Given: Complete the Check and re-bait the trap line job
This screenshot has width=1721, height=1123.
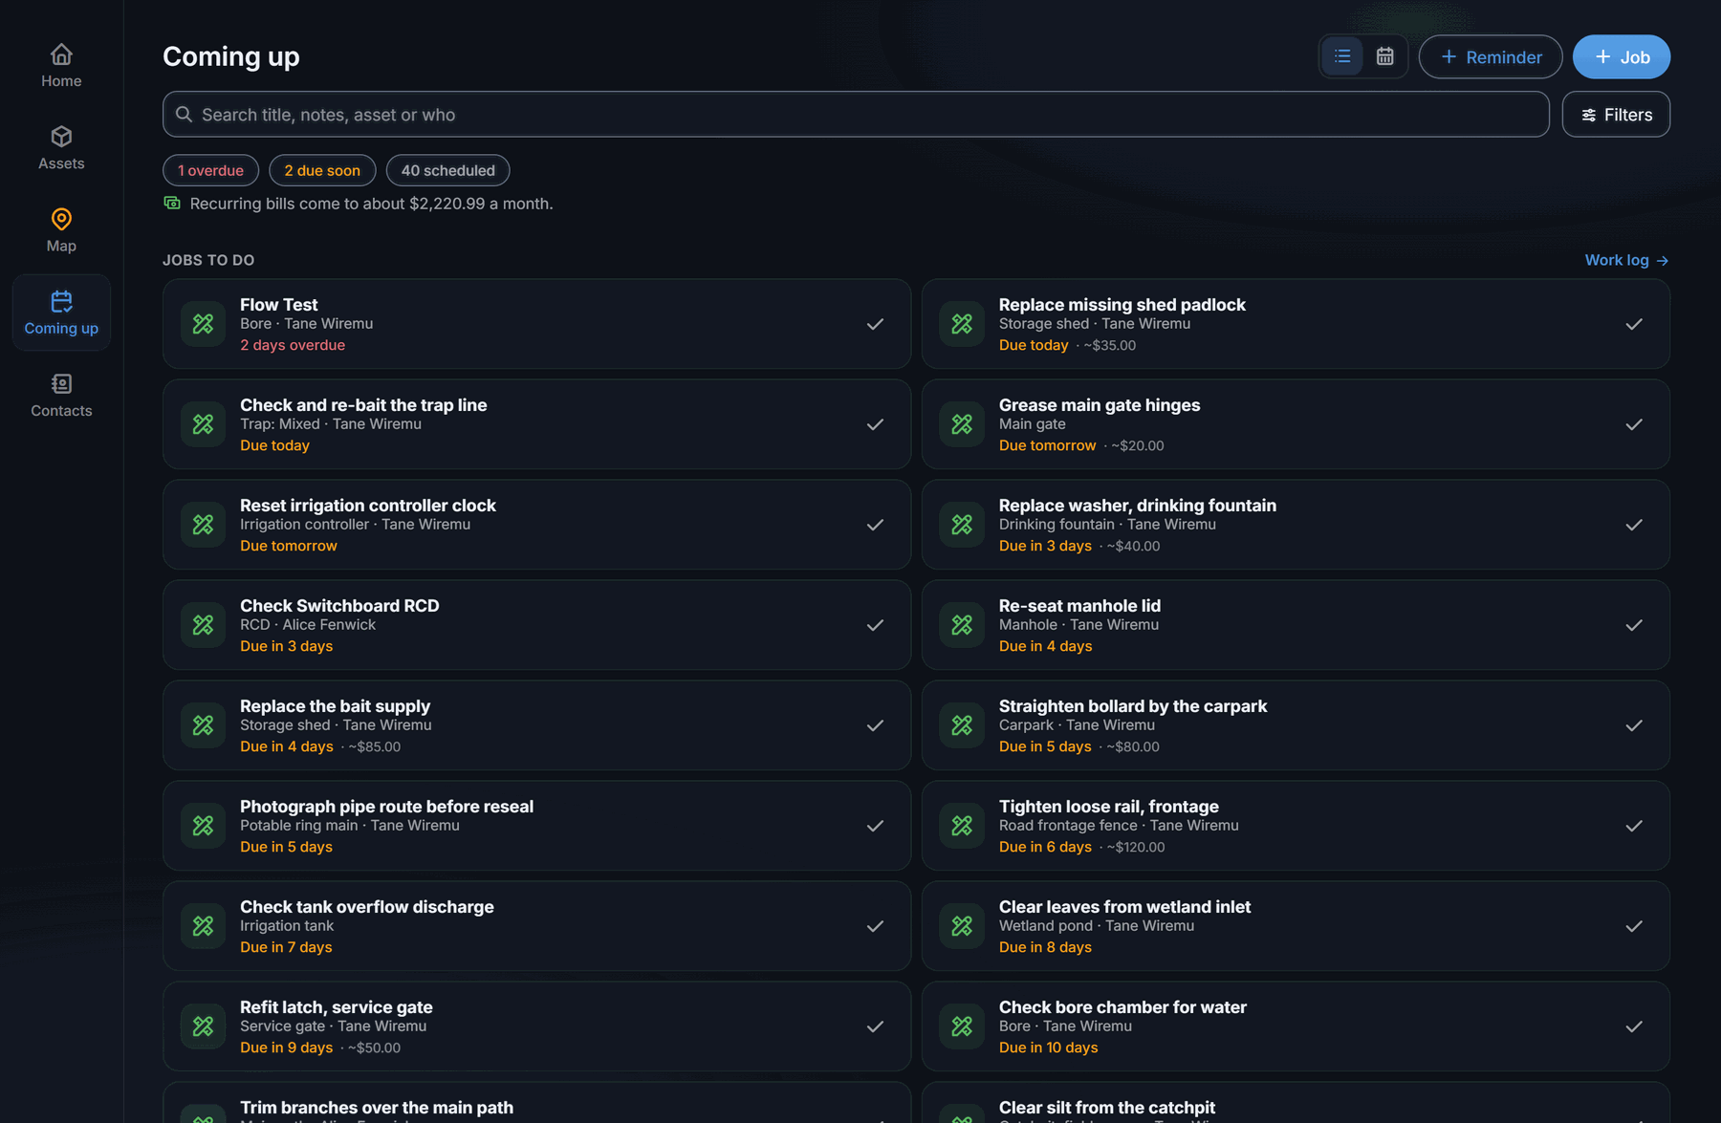Looking at the screenshot, I should 875,424.
